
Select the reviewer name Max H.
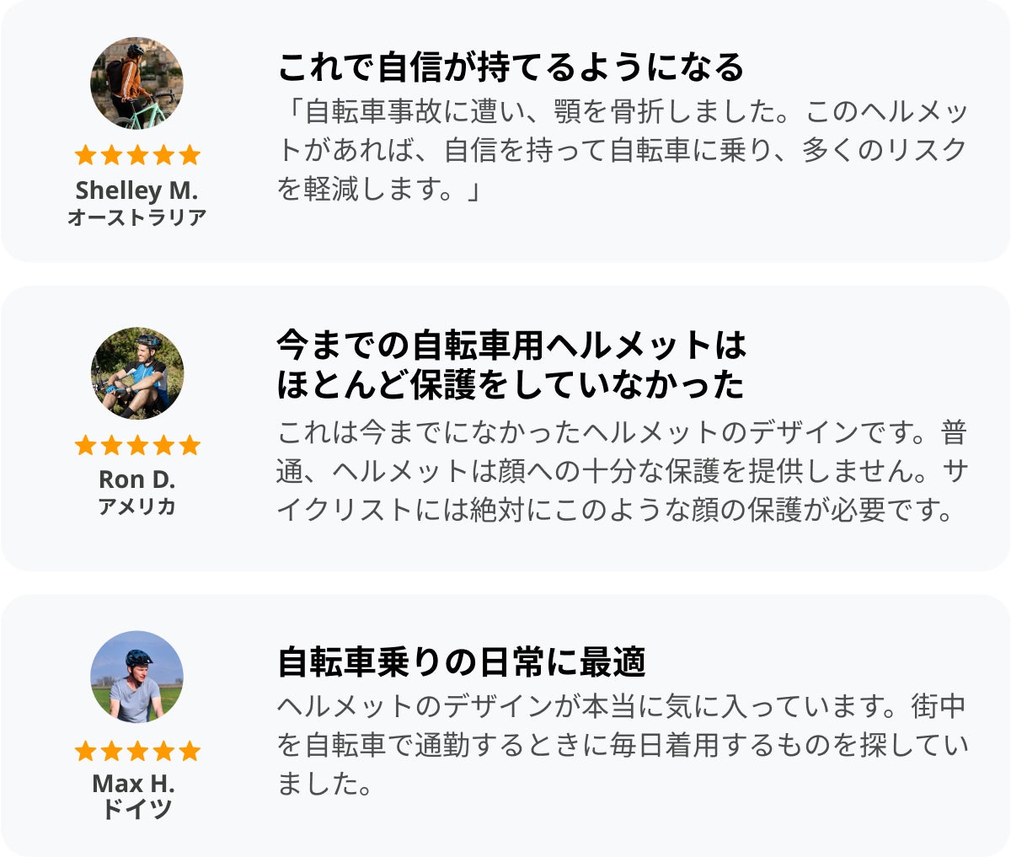134,784
